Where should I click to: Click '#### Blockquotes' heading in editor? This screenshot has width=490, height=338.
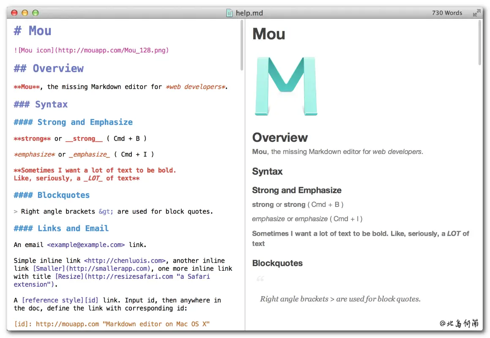pyautogui.click(x=52, y=195)
